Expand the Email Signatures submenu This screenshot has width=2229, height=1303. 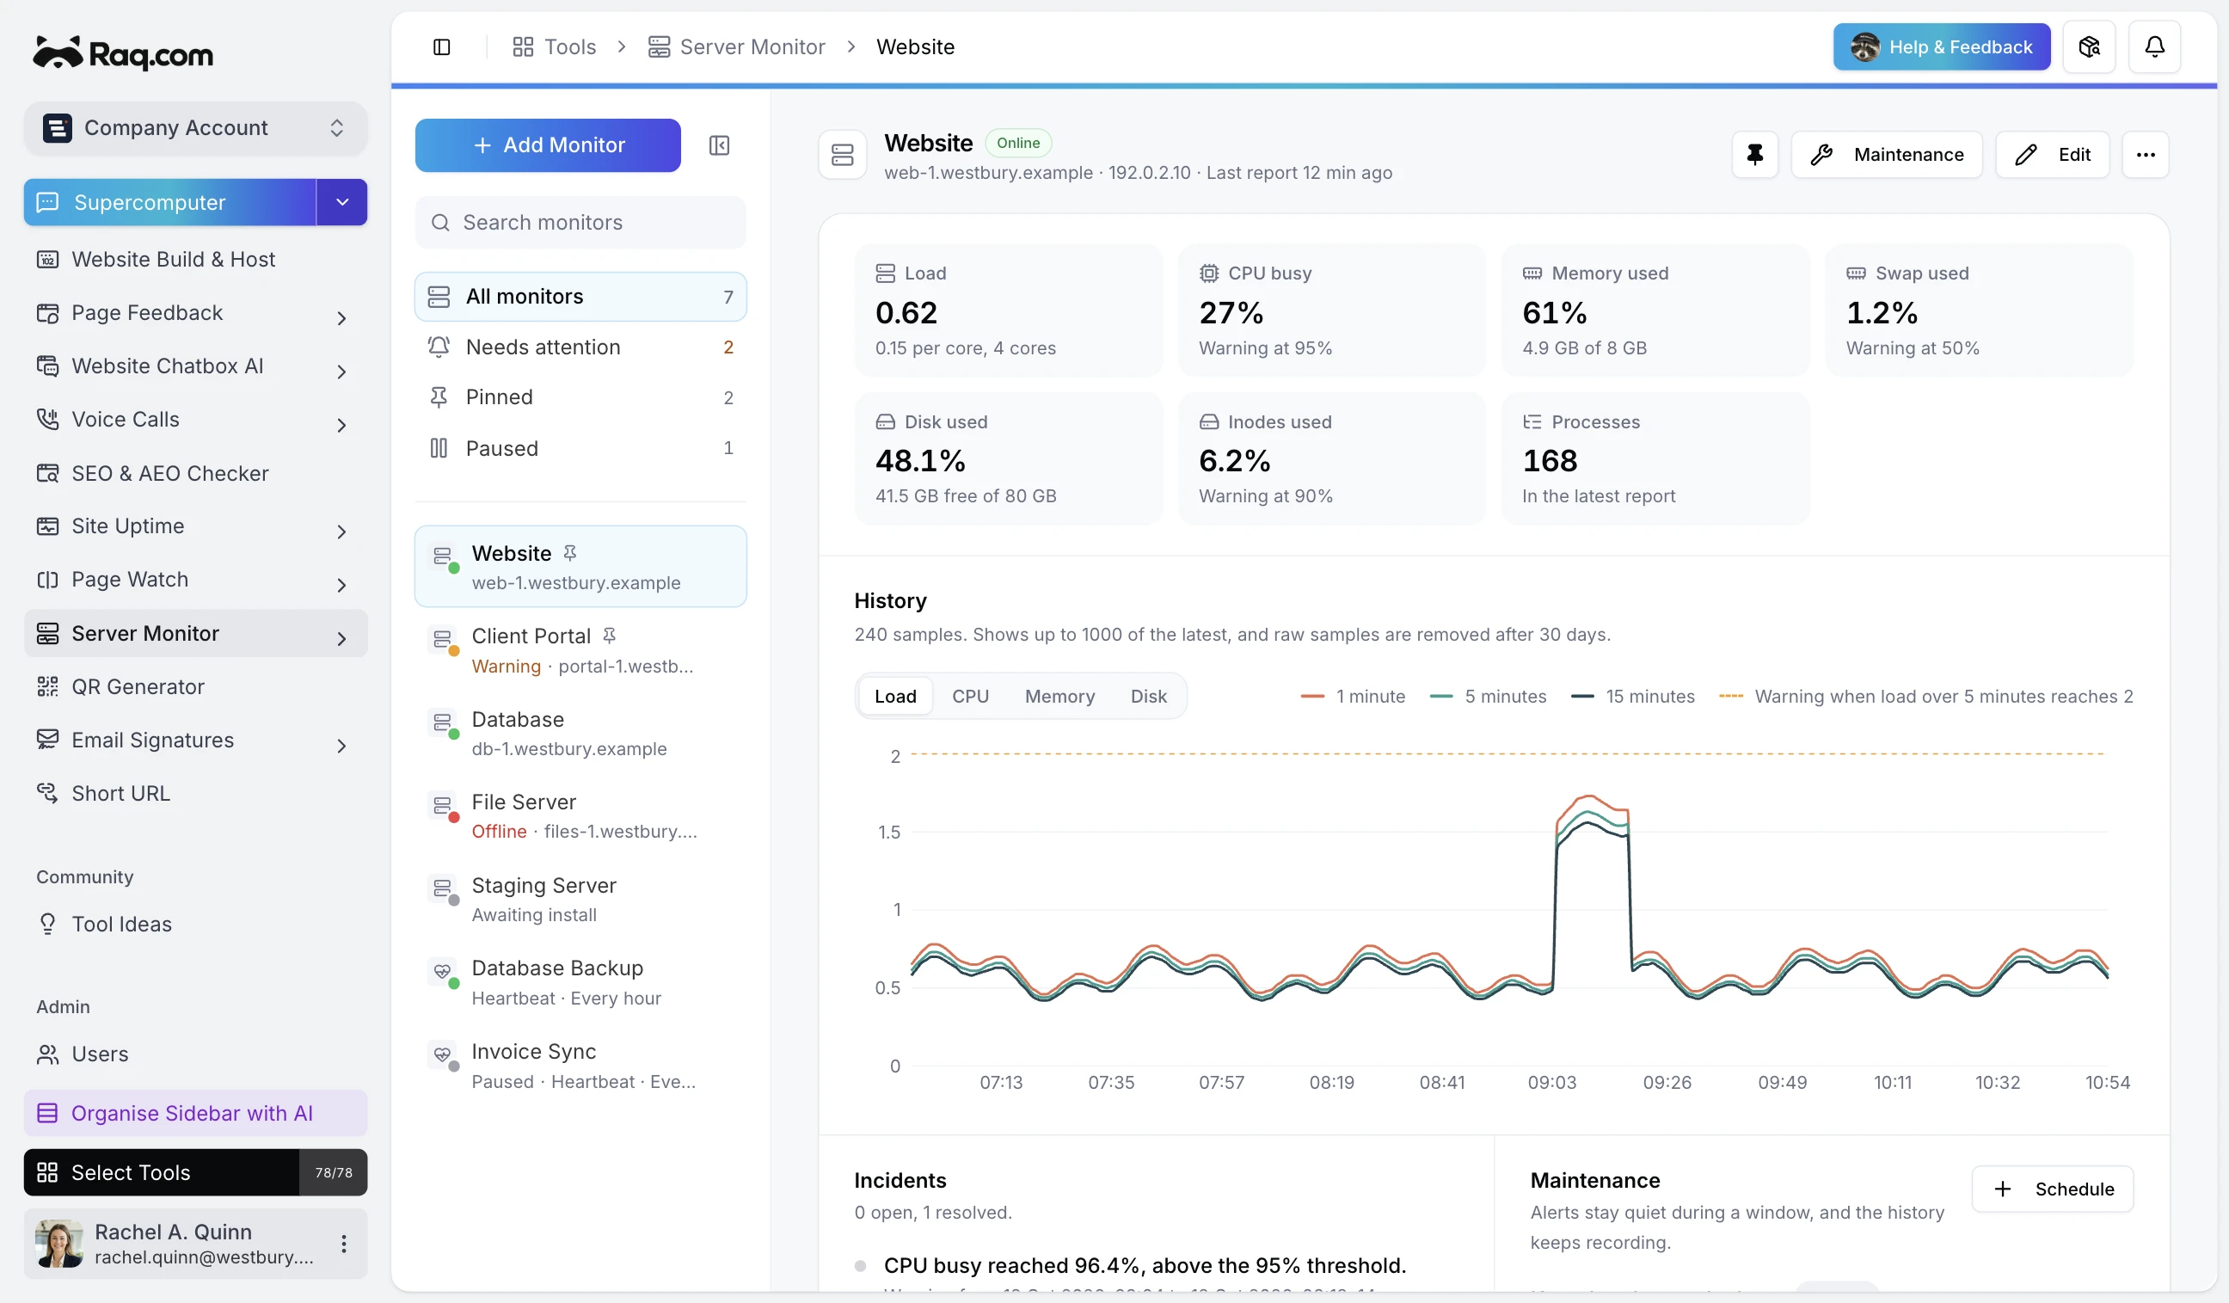(x=341, y=745)
